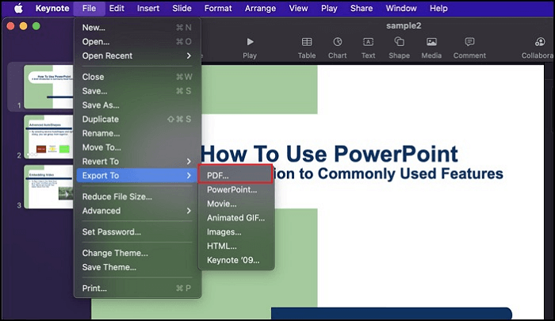Expand the Export To submenu
This screenshot has height=321, width=555.
pyautogui.click(x=136, y=175)
